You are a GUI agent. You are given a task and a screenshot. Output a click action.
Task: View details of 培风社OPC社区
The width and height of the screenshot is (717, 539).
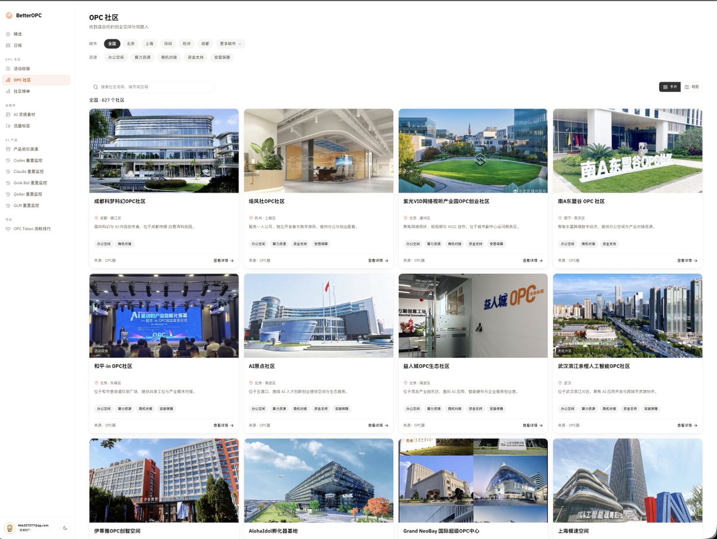click(378, 261)
